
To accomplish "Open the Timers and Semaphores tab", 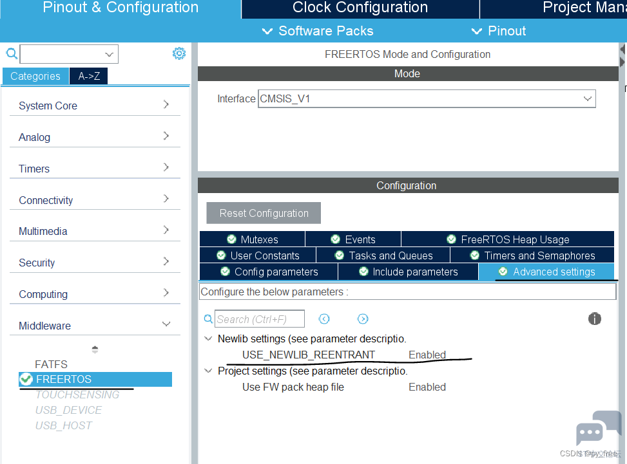I will click(532, 255).
